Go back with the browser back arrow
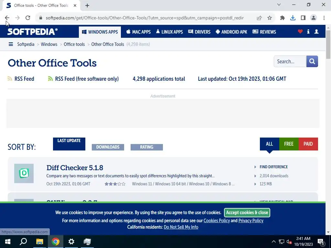Viewport: 331px width, 248px height. pyautogui.click(x=7, y=18)
